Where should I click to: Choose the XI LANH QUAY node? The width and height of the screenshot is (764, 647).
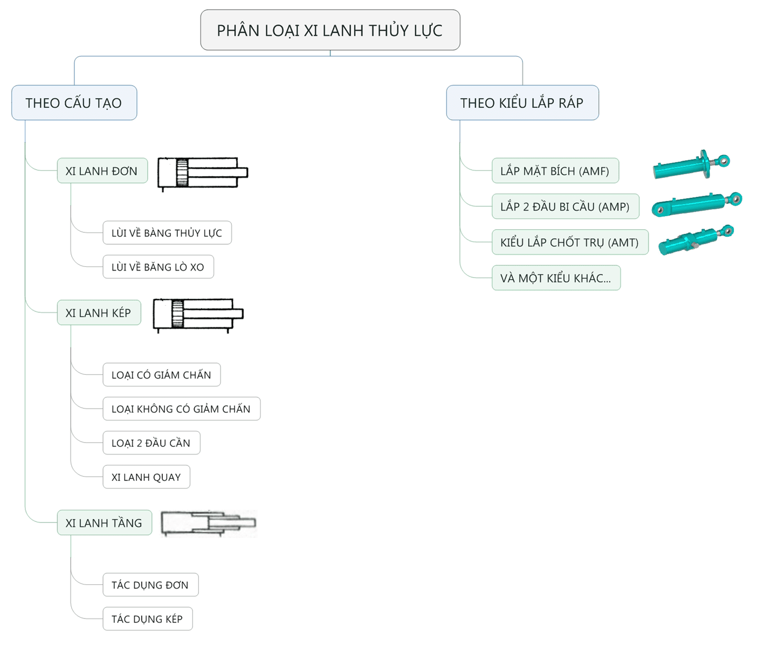tap(146, 477)
